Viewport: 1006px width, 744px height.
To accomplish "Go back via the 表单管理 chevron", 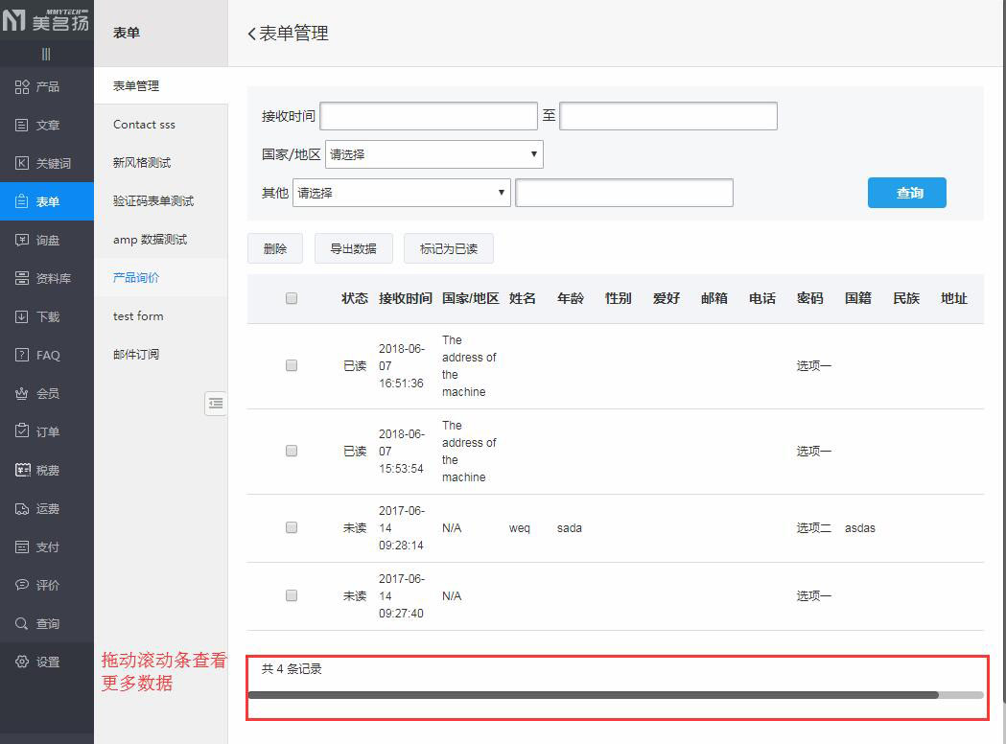I will tap(252, 34).
